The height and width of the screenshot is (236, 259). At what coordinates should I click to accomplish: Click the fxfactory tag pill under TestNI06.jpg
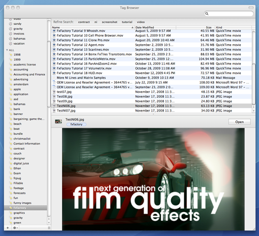pyautogui.click(x=76, y=124)
